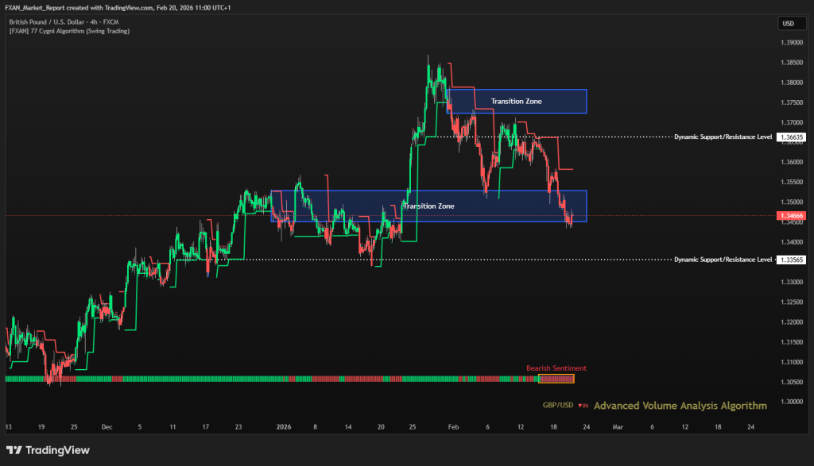Select the red current price label 1.34666
This screenshot has height=466, width=814.
(792, 215)
